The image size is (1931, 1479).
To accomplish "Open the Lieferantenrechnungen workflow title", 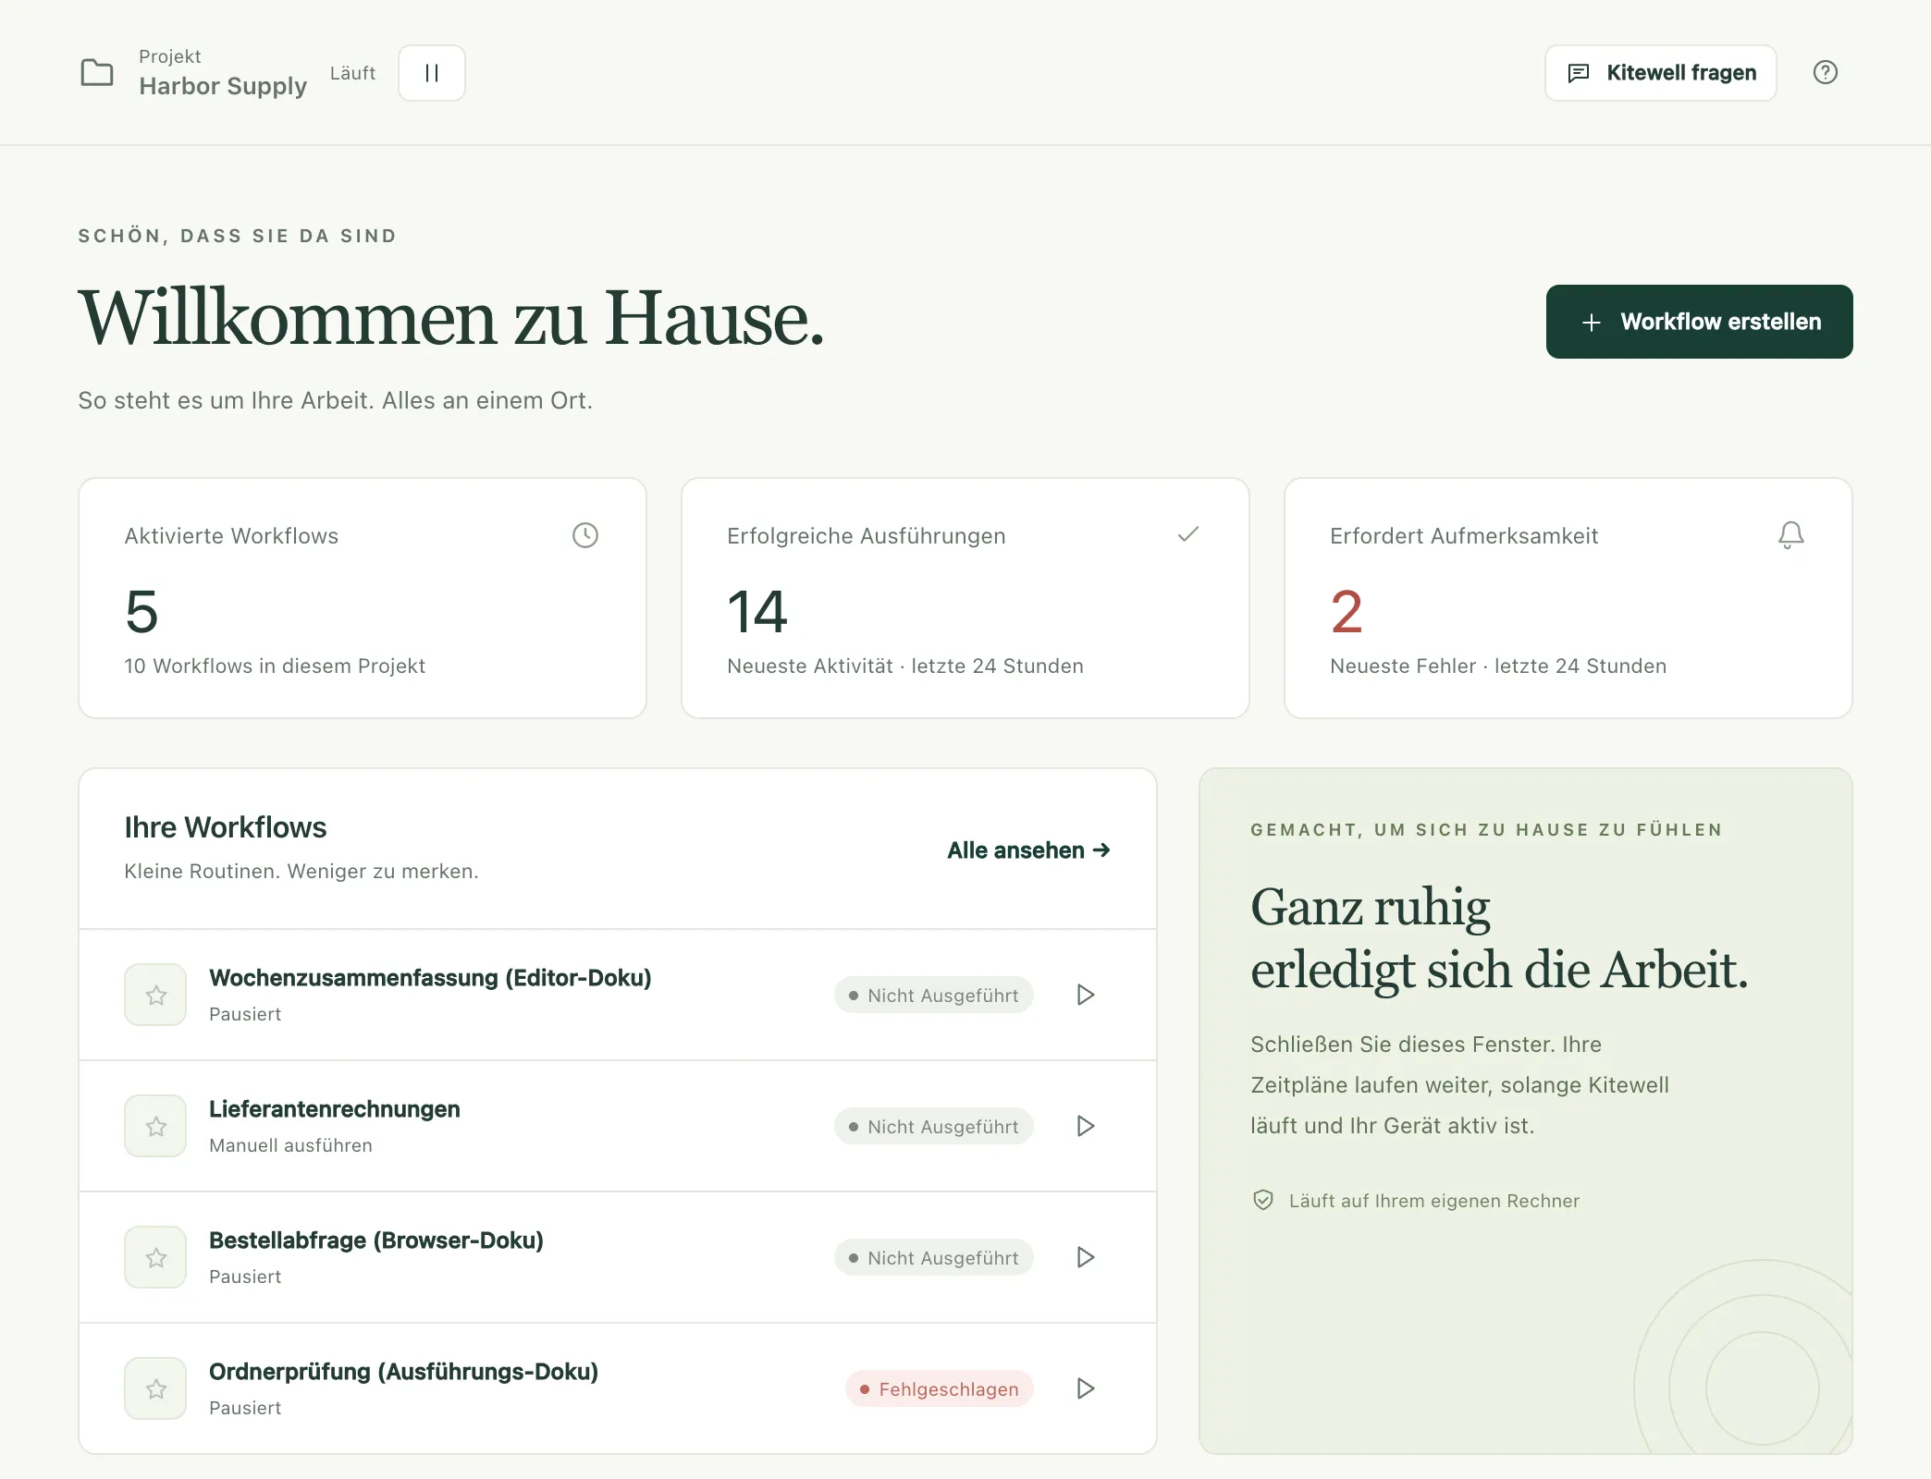I will click(x=335, y=1109).
